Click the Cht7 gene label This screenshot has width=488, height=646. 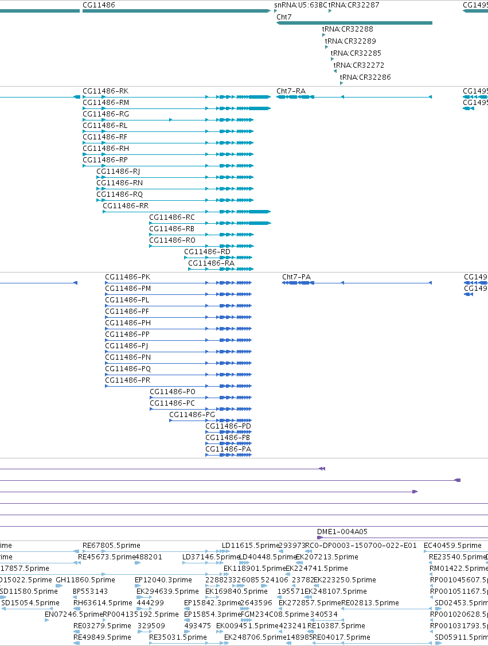284,17
